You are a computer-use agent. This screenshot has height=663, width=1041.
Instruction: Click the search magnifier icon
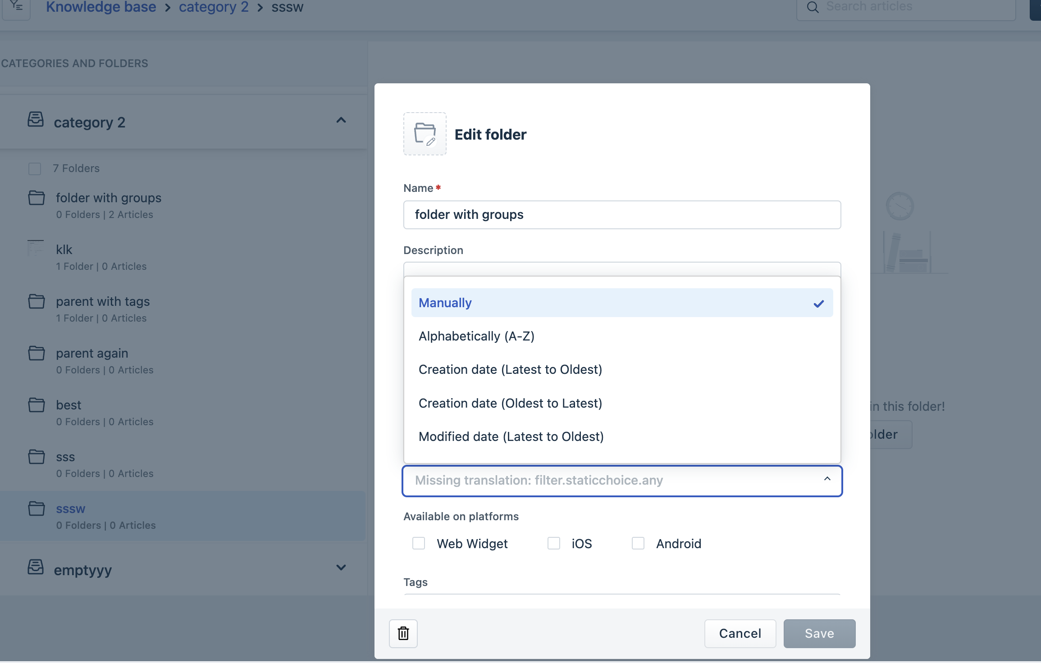click(x=813, y=7)
